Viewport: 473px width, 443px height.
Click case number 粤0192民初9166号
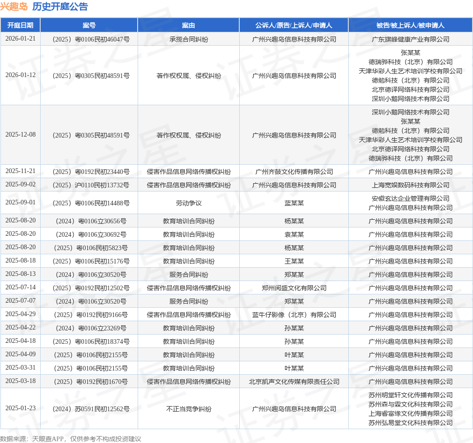tap(91, 315)
